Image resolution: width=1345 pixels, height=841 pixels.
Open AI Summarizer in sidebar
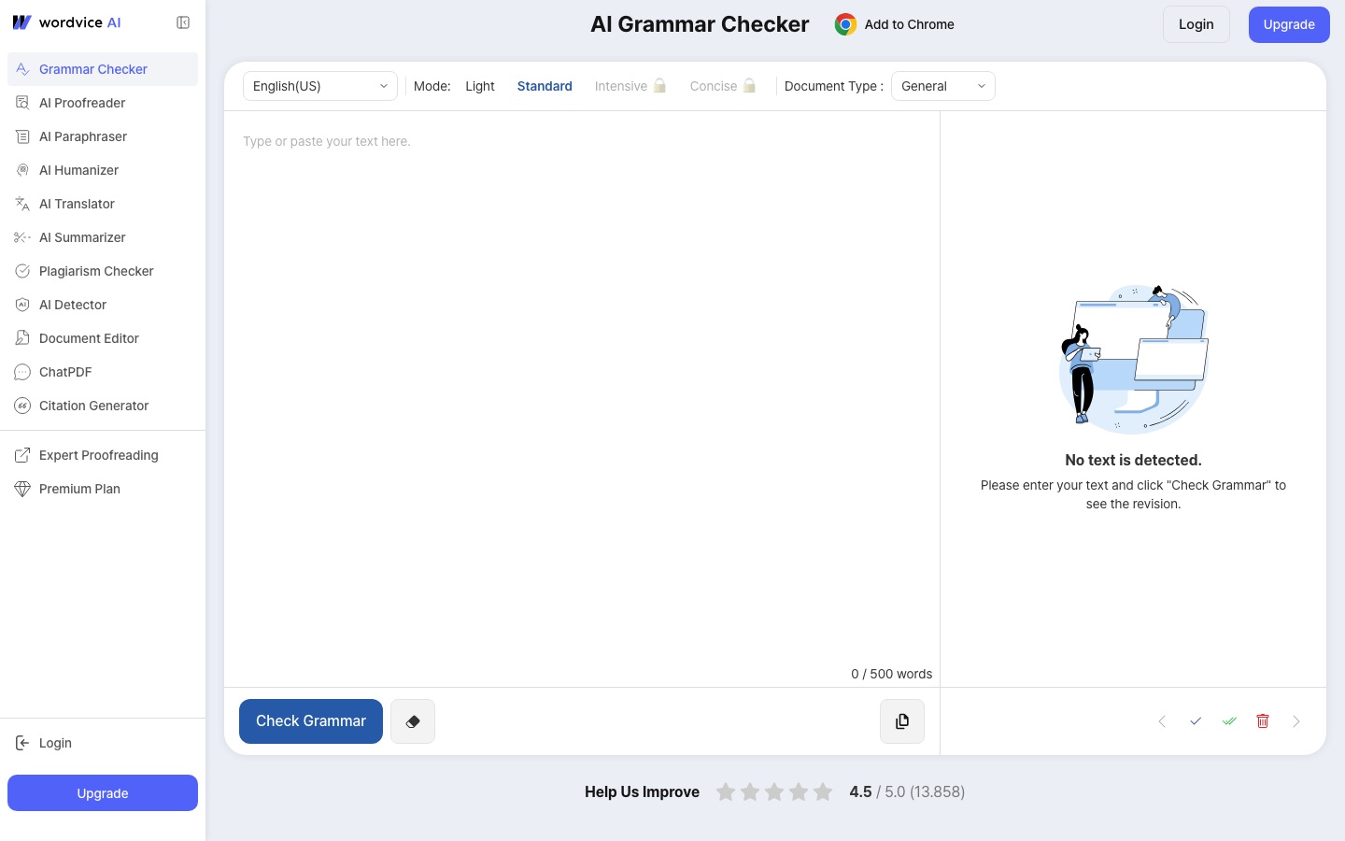pyautogui.click(x=103, y=237)
